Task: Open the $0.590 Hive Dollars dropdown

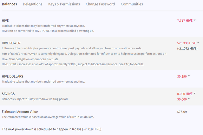Action: tap(183, 76)
